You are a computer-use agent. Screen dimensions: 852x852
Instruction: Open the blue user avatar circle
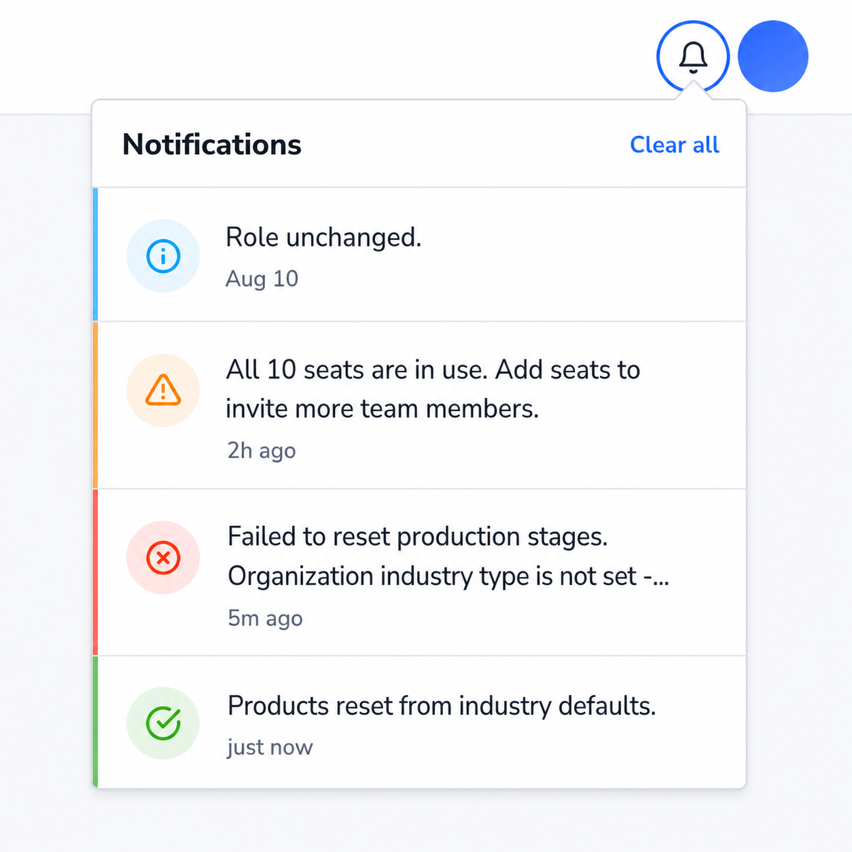773,56
